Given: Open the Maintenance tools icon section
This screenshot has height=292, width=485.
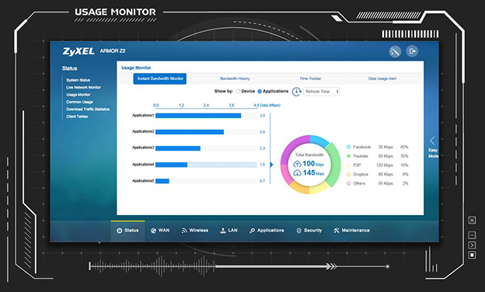Looking at the screenshot, I should [x=337, y=231].
